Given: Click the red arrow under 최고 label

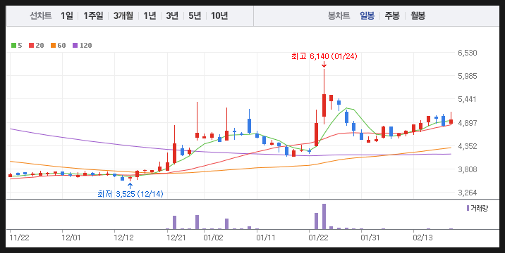Looking at the screenshot, I should pos(324,65).
